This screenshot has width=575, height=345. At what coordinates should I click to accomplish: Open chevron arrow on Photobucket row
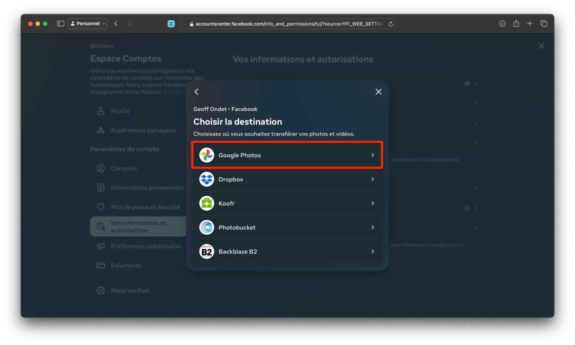tap(372, 227)
